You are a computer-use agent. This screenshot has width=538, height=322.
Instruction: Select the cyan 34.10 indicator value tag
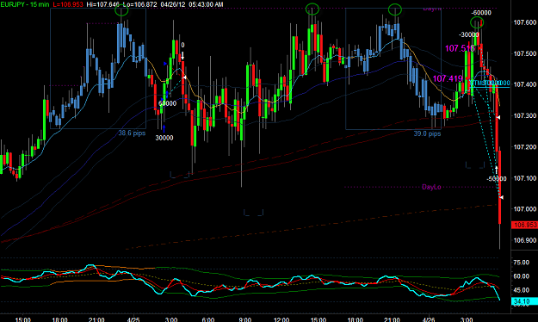[524, 301]
